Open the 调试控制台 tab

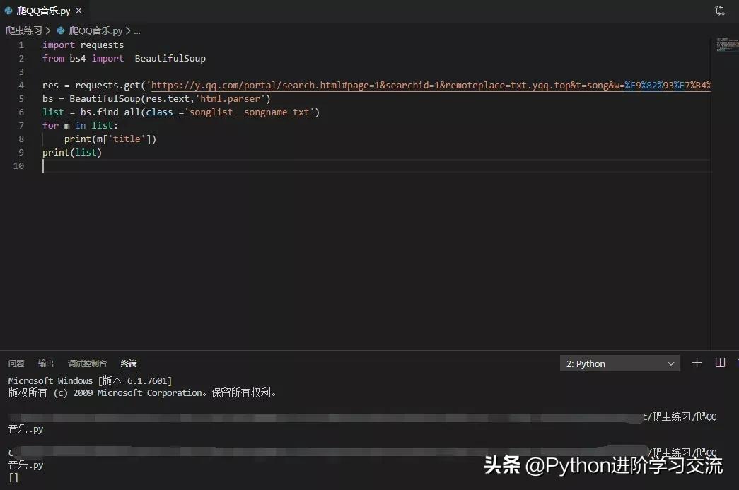click(87, 363)
